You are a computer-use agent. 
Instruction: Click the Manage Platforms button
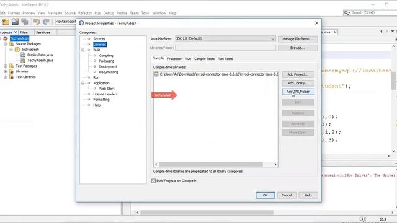[298, 39]
